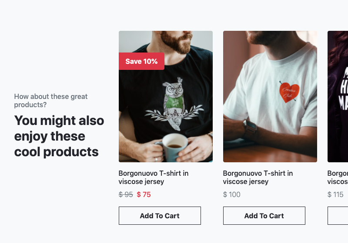Image resolution: width=348 pixels, height=243 pixels.
Task: Open the partially visible third product image
Action: (338, 96)
